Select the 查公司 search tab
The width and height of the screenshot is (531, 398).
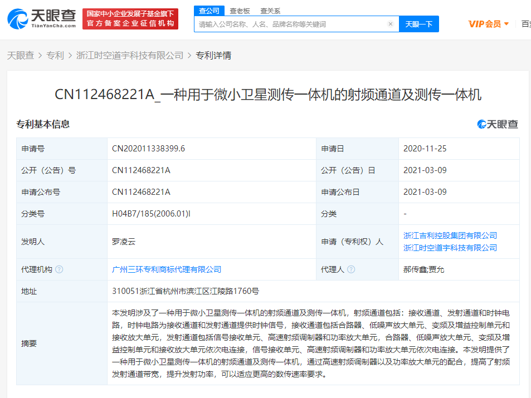[x=208, y=11]
